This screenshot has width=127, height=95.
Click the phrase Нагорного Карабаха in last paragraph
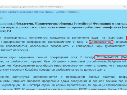[x=26, y=81]
